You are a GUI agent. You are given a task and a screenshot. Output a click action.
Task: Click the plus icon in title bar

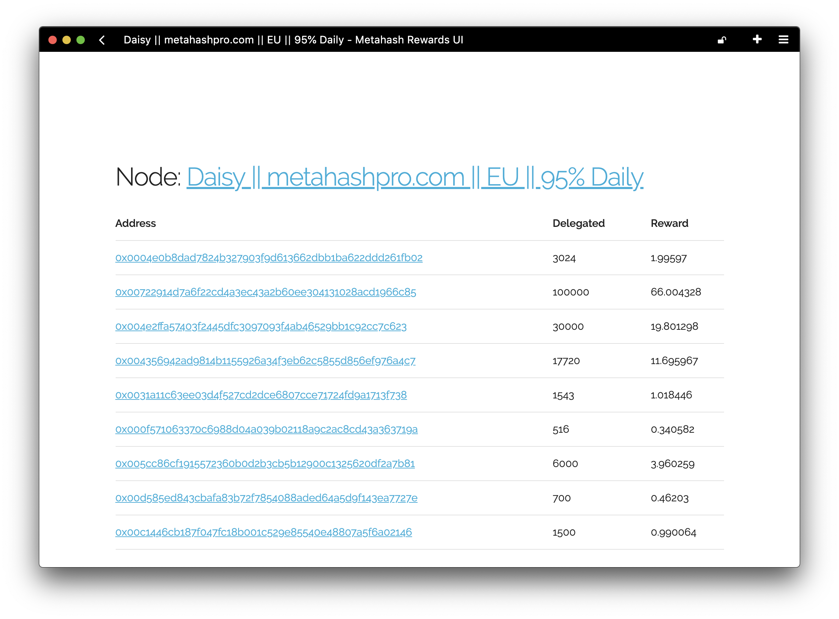tap(757, 39)
